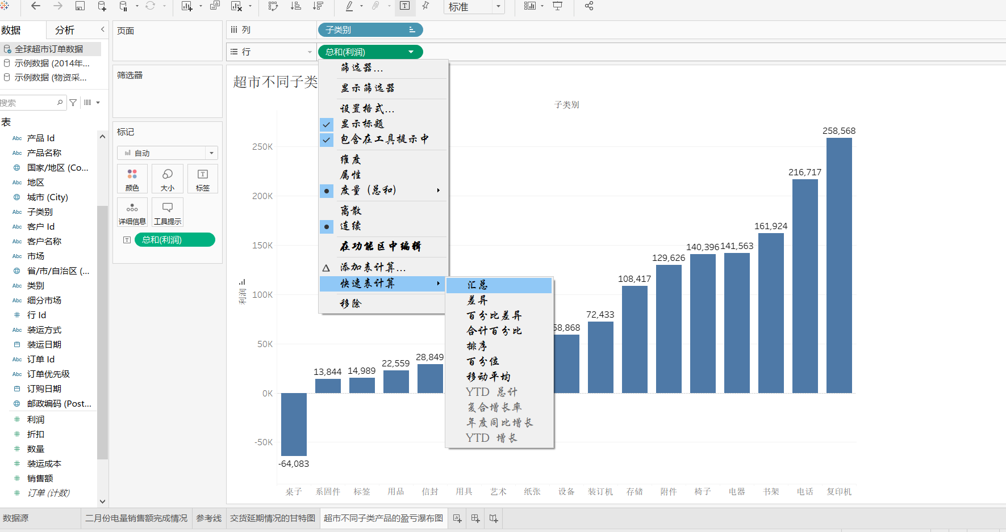Duplicate the current sheet

215,6
